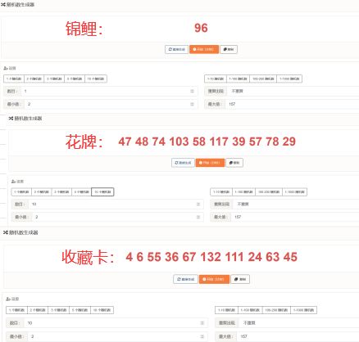
Task: Click the result row starting with 47 48 74
Action: pyautogui.click(x=207, y=142)
